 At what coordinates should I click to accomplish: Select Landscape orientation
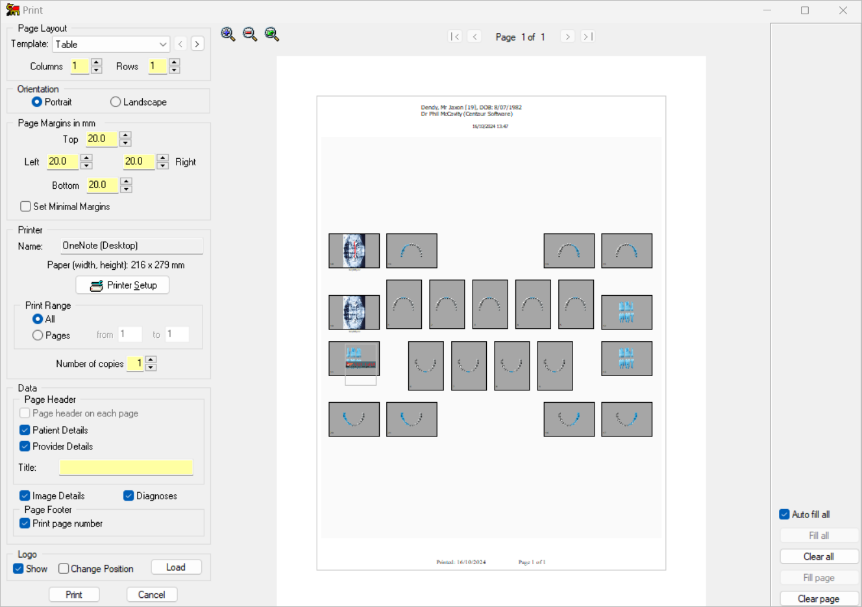116,102
